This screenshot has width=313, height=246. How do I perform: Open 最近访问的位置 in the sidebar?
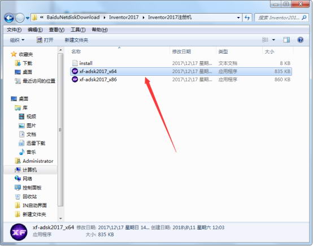click(x=39, y=81)
